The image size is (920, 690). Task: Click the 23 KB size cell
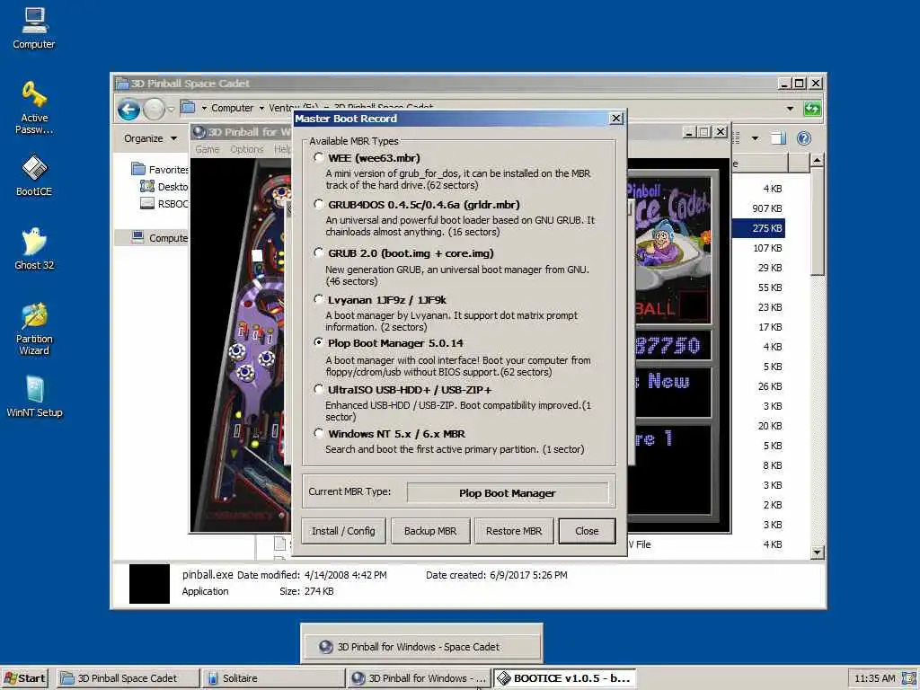[x=770, y=307]
